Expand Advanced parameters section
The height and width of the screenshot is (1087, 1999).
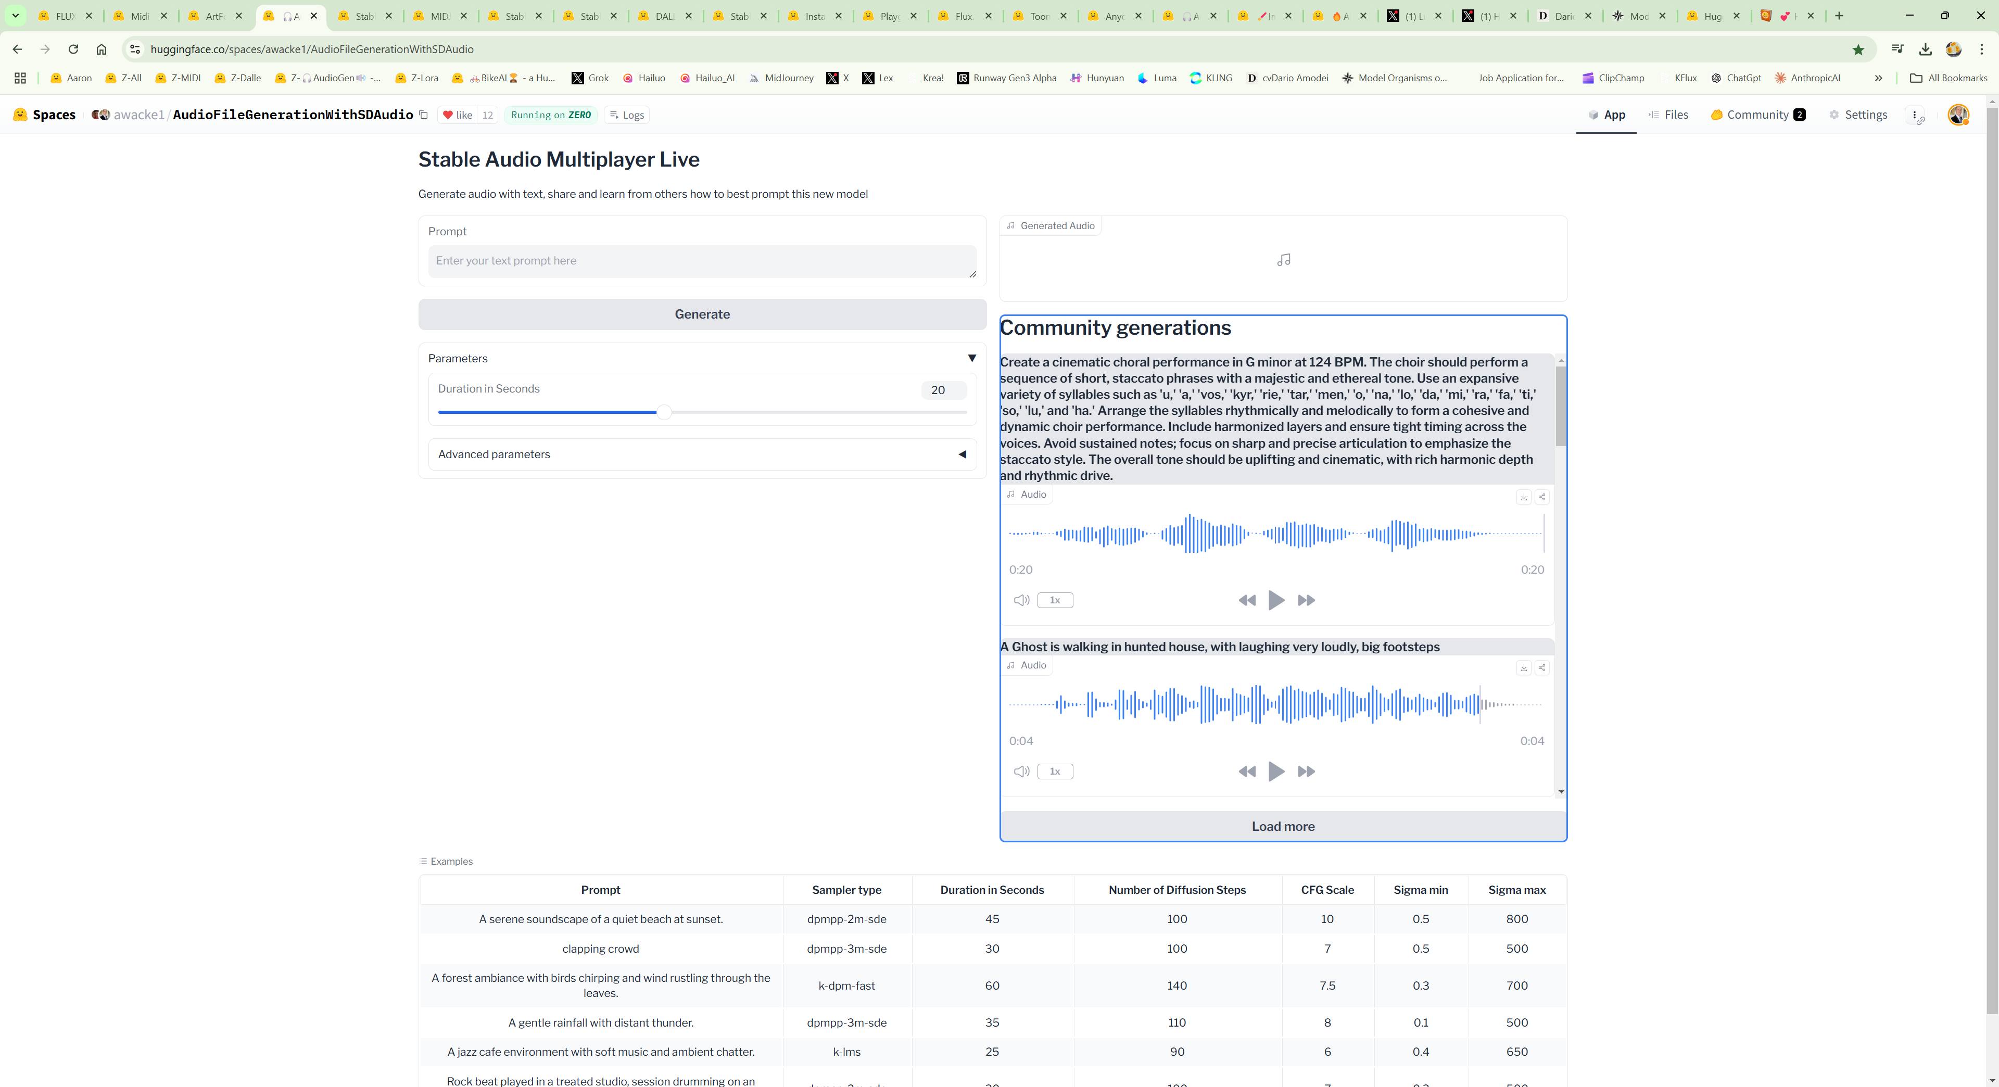click(962, 454)
